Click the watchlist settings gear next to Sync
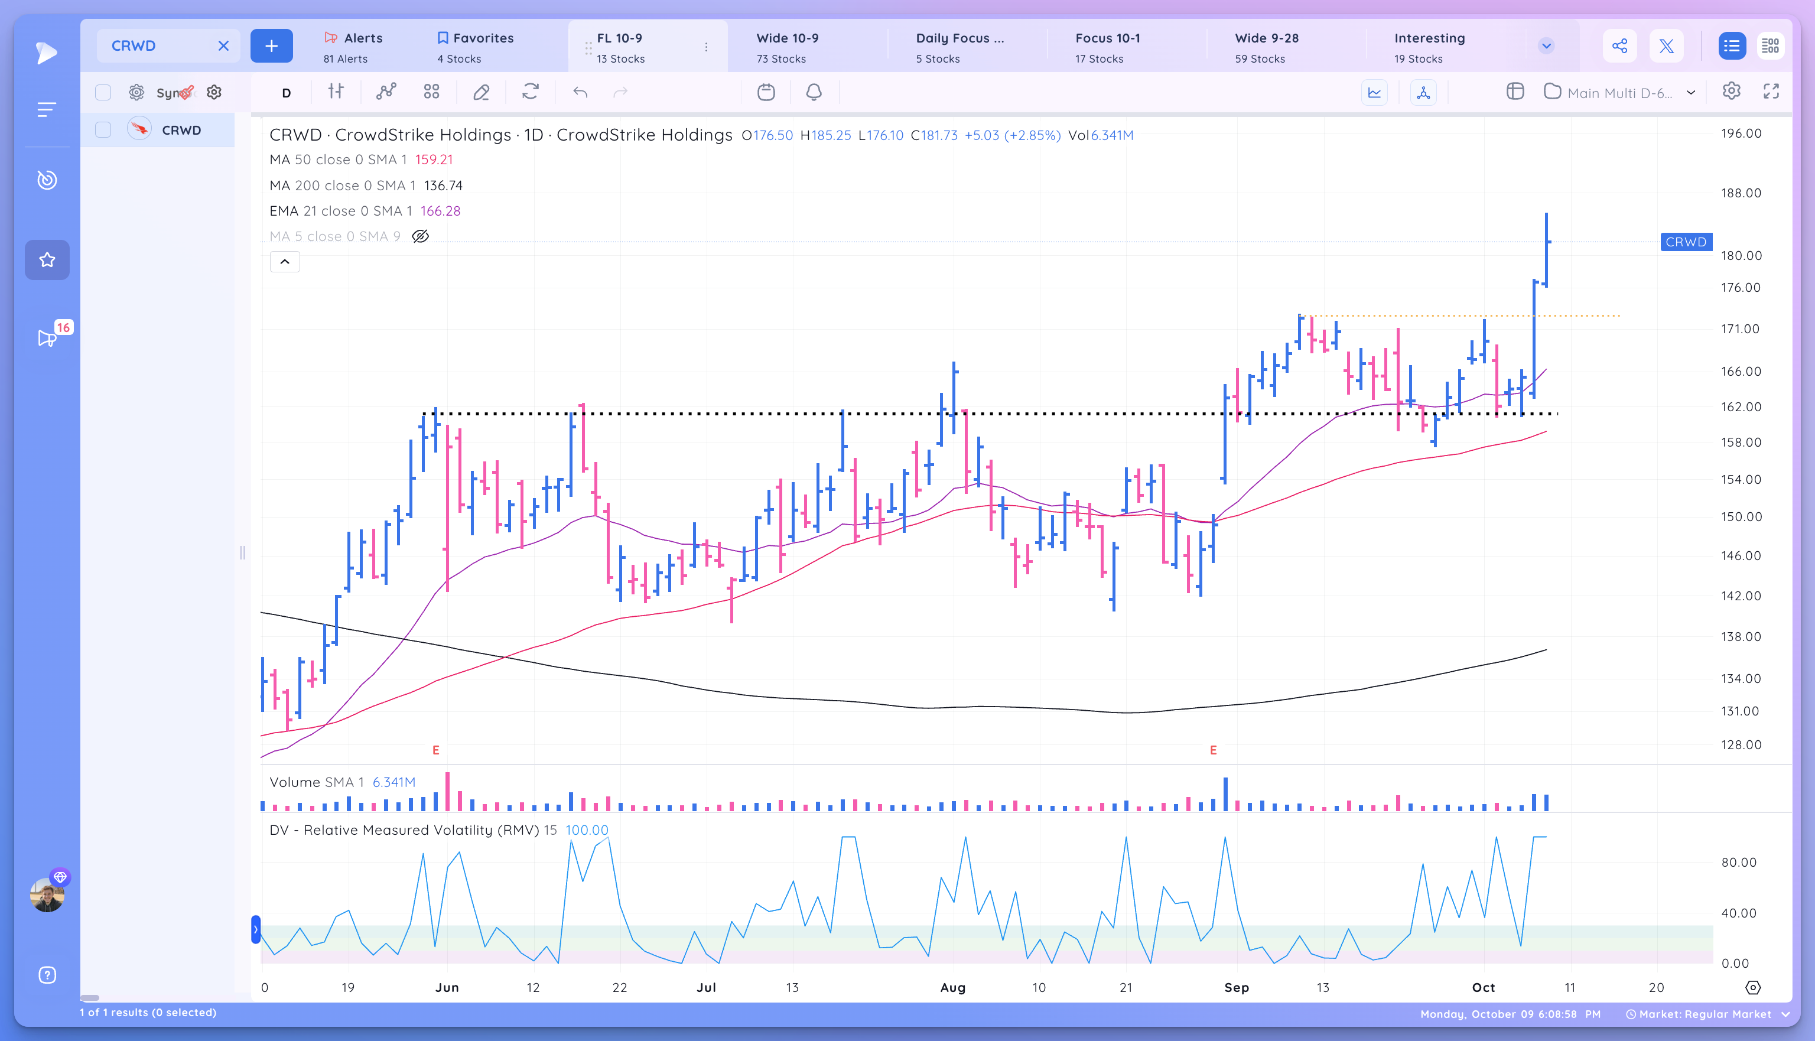This screenshot has width=1815, height=1041. click(x=136, y=92)
